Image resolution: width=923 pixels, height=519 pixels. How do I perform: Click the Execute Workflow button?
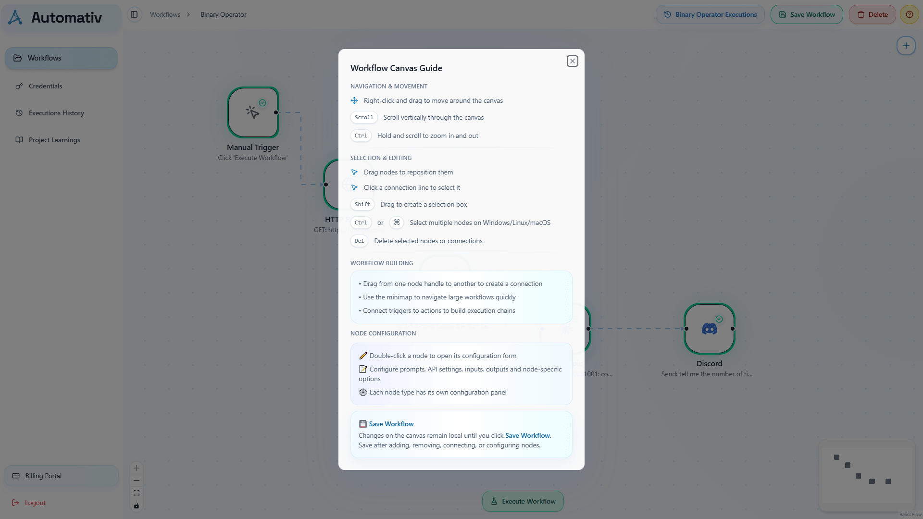523,501
